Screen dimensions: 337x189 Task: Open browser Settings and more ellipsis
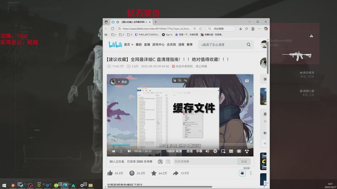coord(259,29)
